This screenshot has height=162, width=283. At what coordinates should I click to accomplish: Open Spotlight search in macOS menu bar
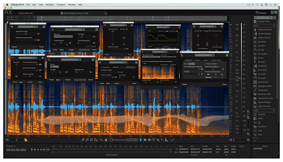271,5
